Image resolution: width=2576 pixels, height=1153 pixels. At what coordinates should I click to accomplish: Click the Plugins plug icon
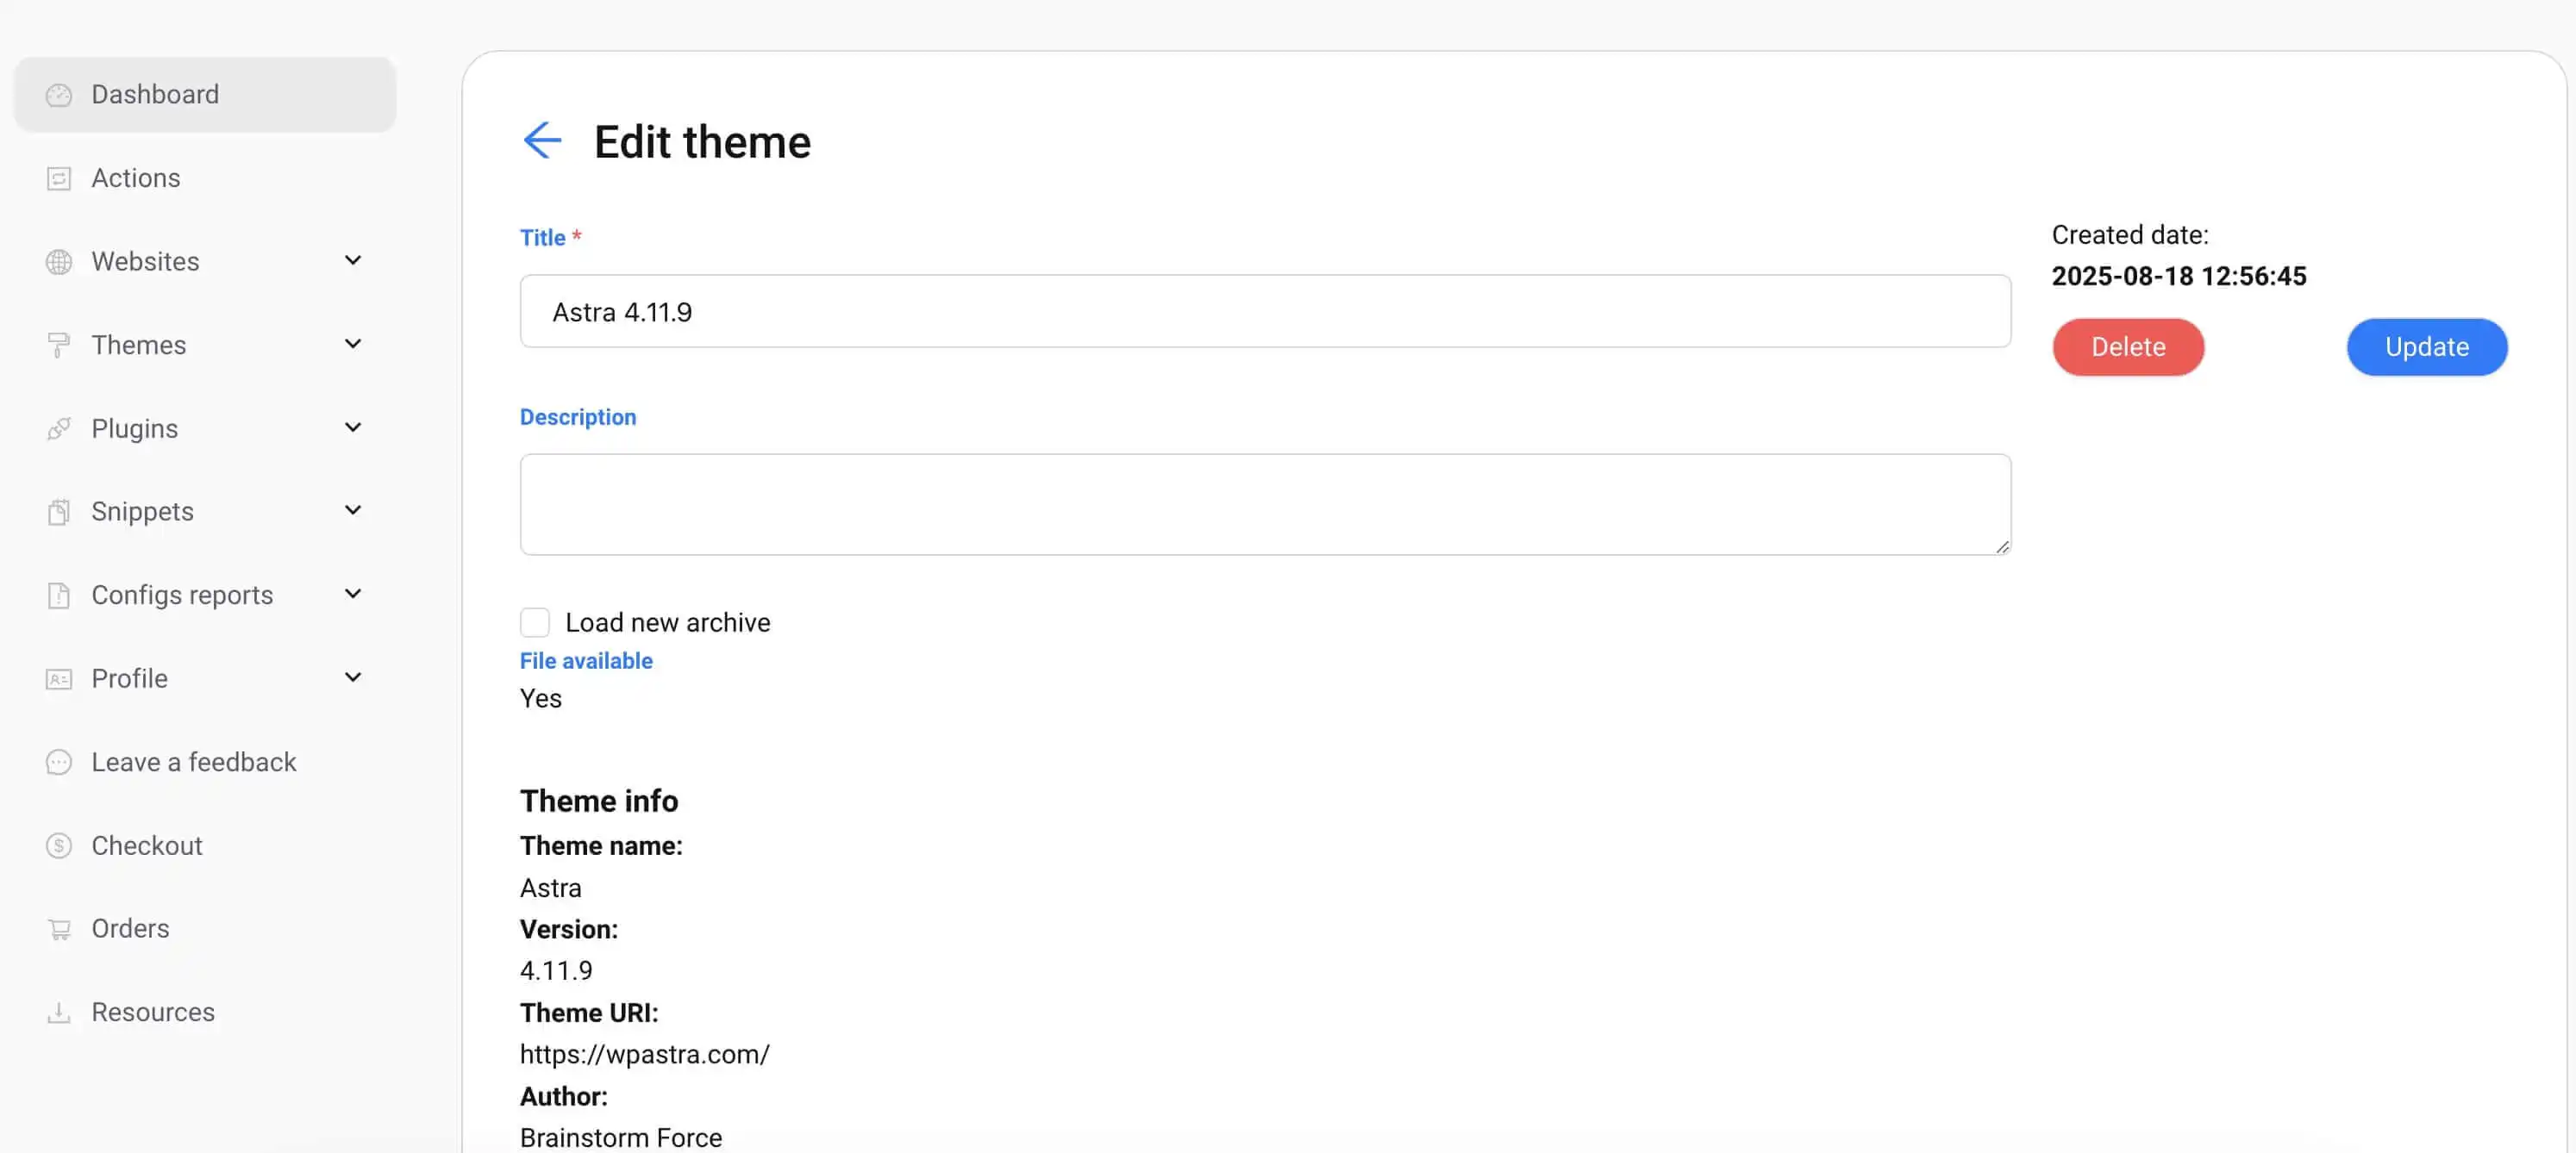59,427
